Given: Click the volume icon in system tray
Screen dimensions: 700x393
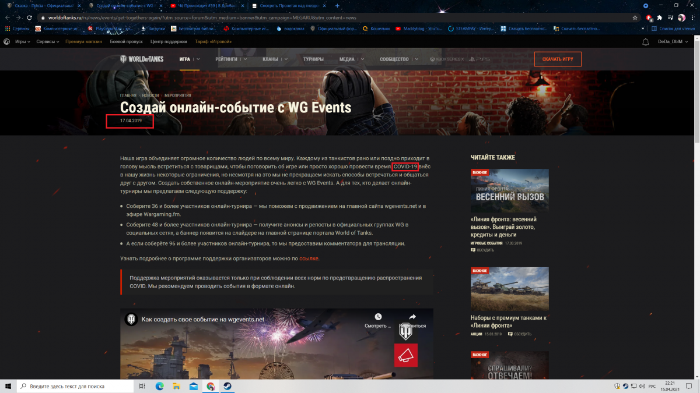Looking at the screenshot, I should (x=643, y=386).
